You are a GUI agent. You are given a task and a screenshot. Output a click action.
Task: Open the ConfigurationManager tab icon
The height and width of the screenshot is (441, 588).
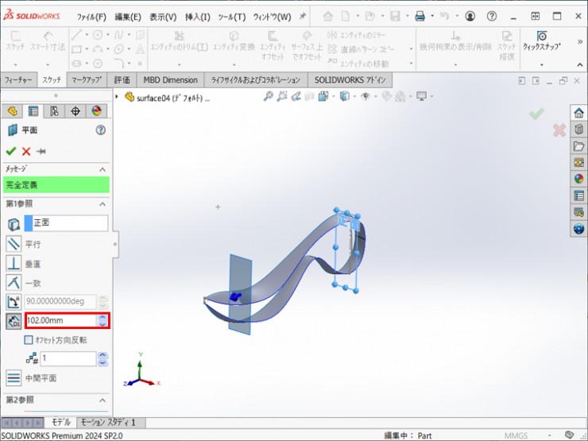coord(54,111)
